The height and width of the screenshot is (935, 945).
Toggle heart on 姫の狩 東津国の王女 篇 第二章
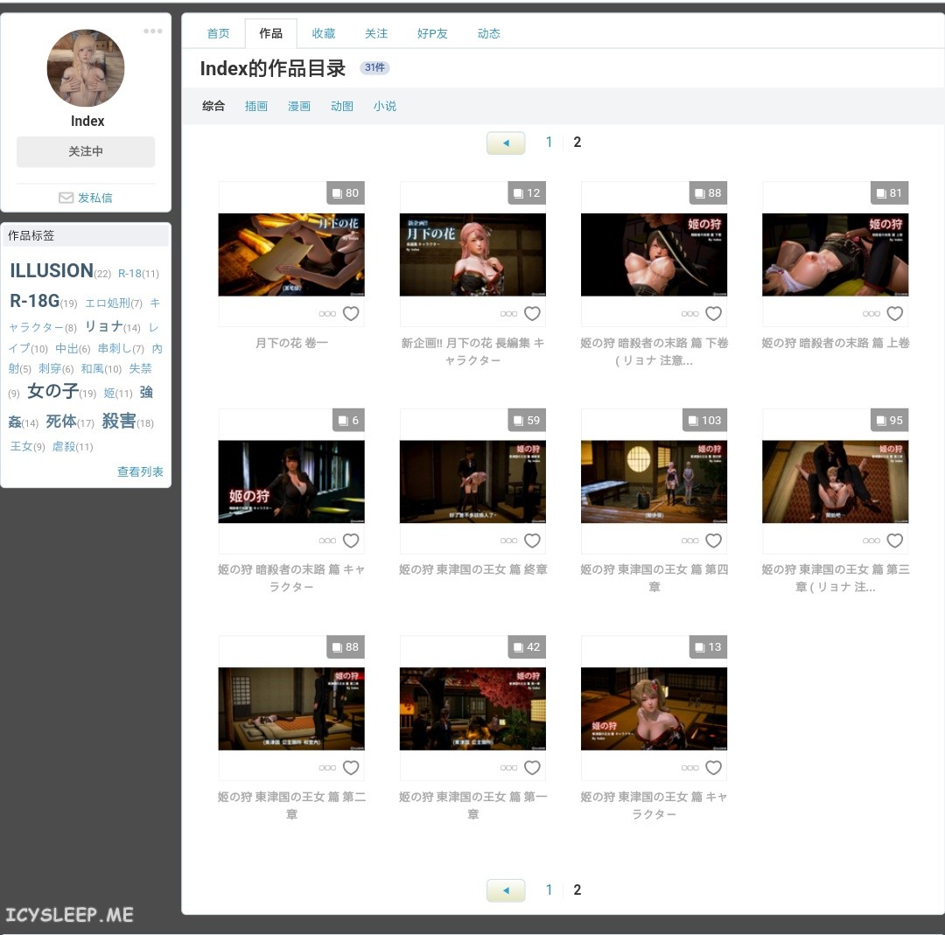[x=351, y=768]
